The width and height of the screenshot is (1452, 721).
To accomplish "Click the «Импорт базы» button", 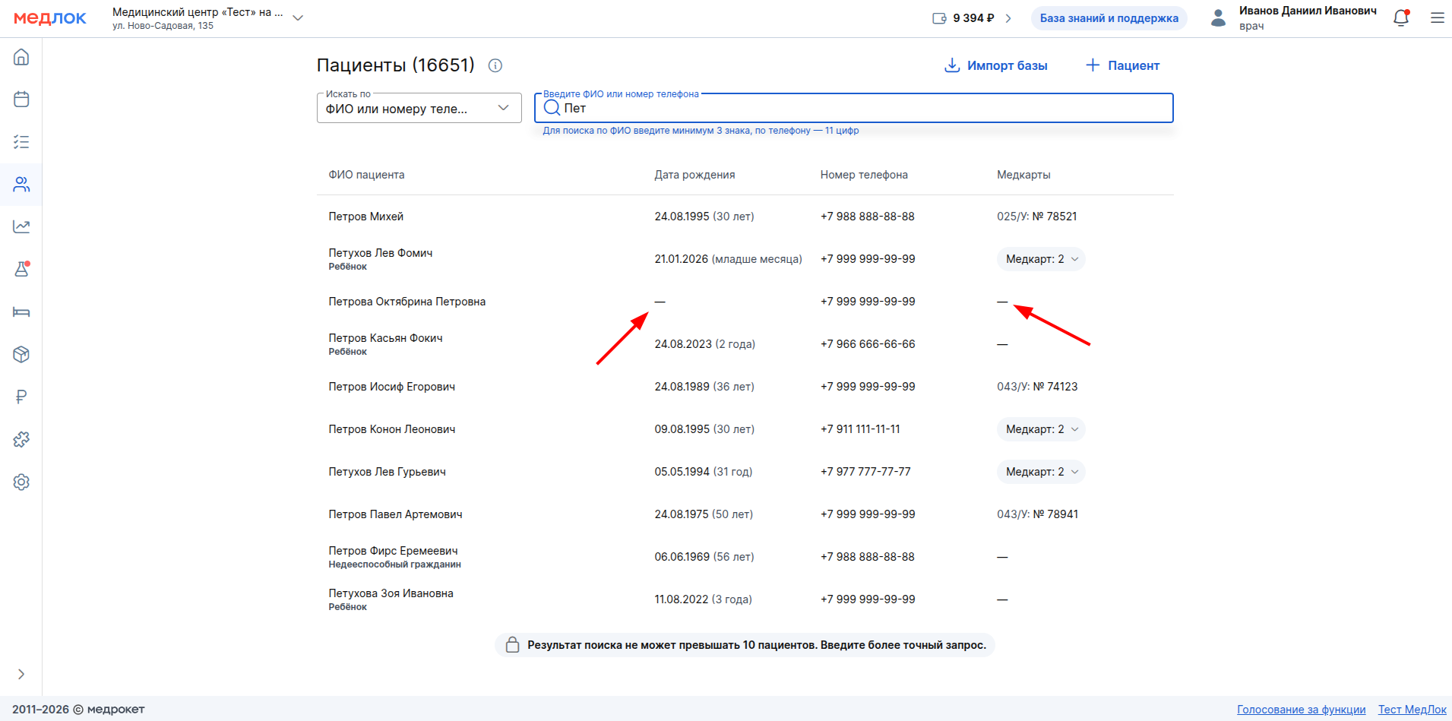I will pos(995,65).
